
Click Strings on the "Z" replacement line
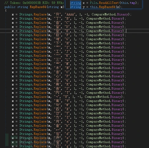26,117
